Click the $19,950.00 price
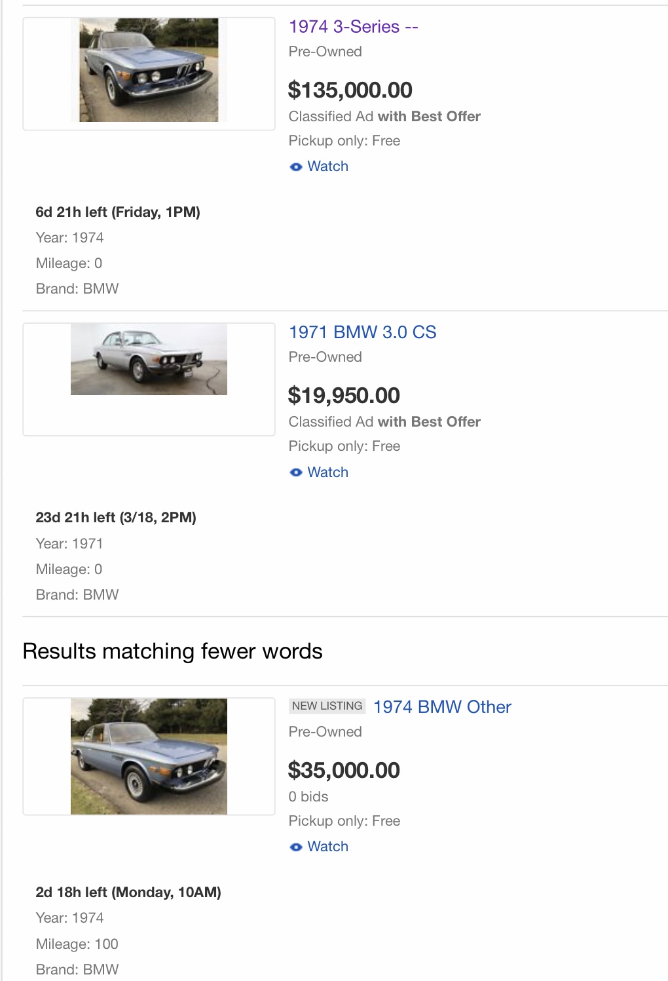 [x=344, y=395]
